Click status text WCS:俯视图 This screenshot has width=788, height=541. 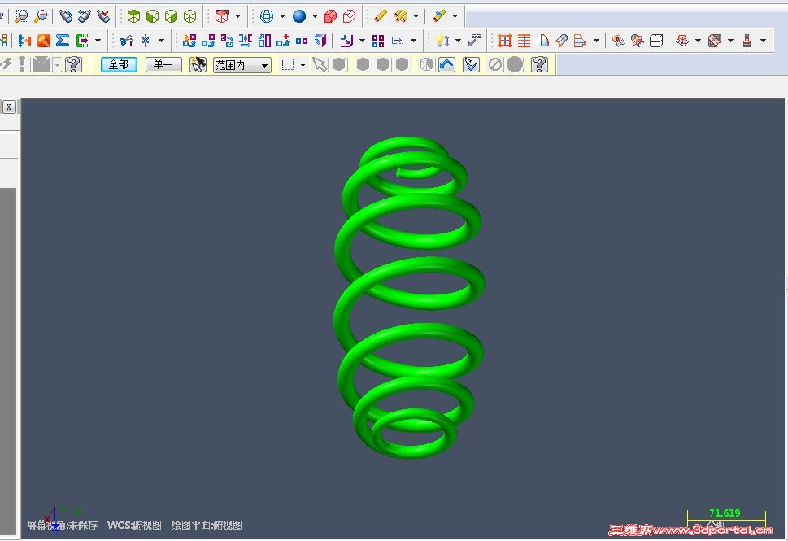point(134,526)
